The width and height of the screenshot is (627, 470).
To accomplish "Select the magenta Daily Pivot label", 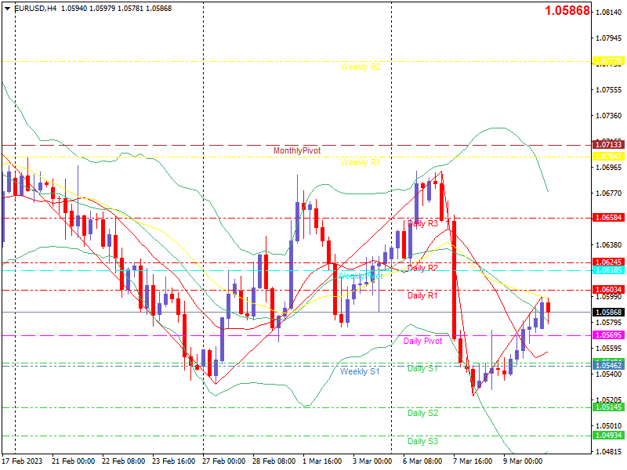I will pos(422,341).
